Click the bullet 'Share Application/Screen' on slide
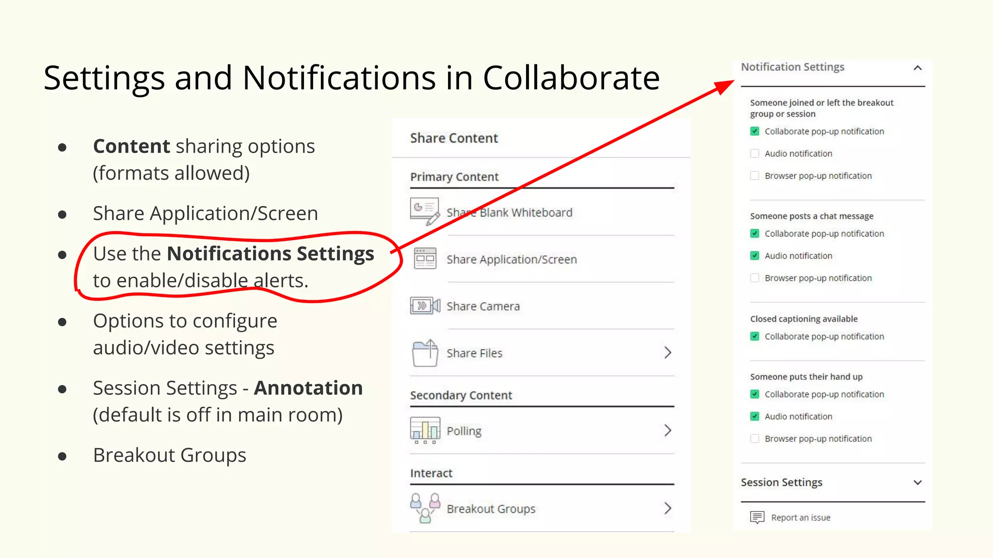 (206, 214)
